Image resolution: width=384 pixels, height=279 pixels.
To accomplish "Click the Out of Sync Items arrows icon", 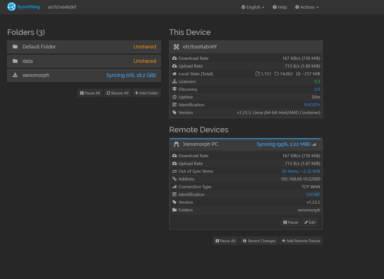I will [x=174, y=171].
